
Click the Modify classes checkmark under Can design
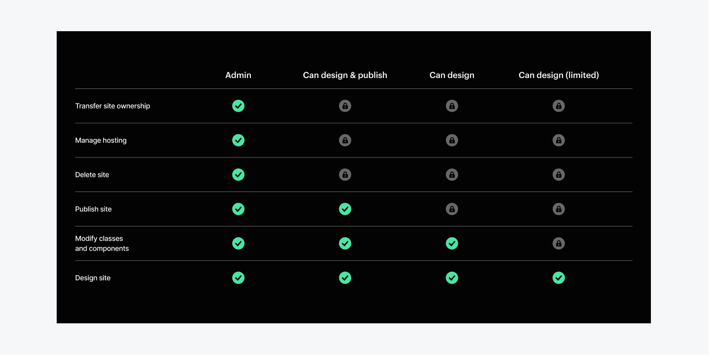(452, 243)
